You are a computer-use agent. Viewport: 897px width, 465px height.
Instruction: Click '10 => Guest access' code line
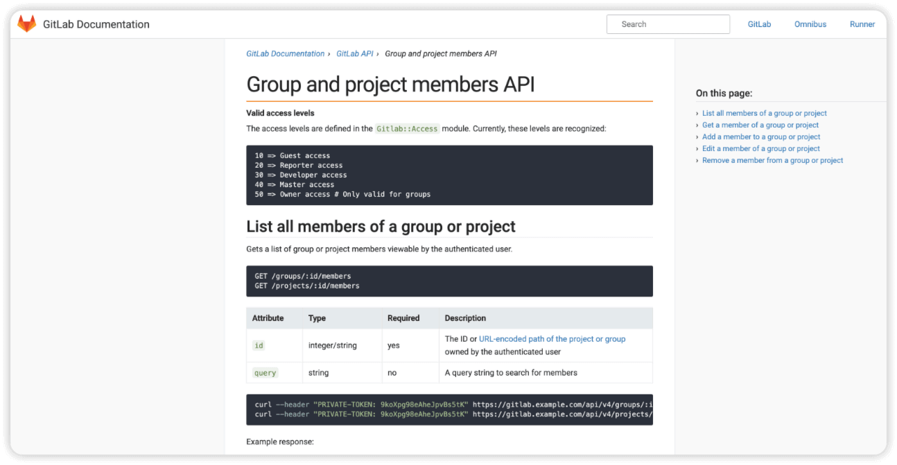[293, 156]
